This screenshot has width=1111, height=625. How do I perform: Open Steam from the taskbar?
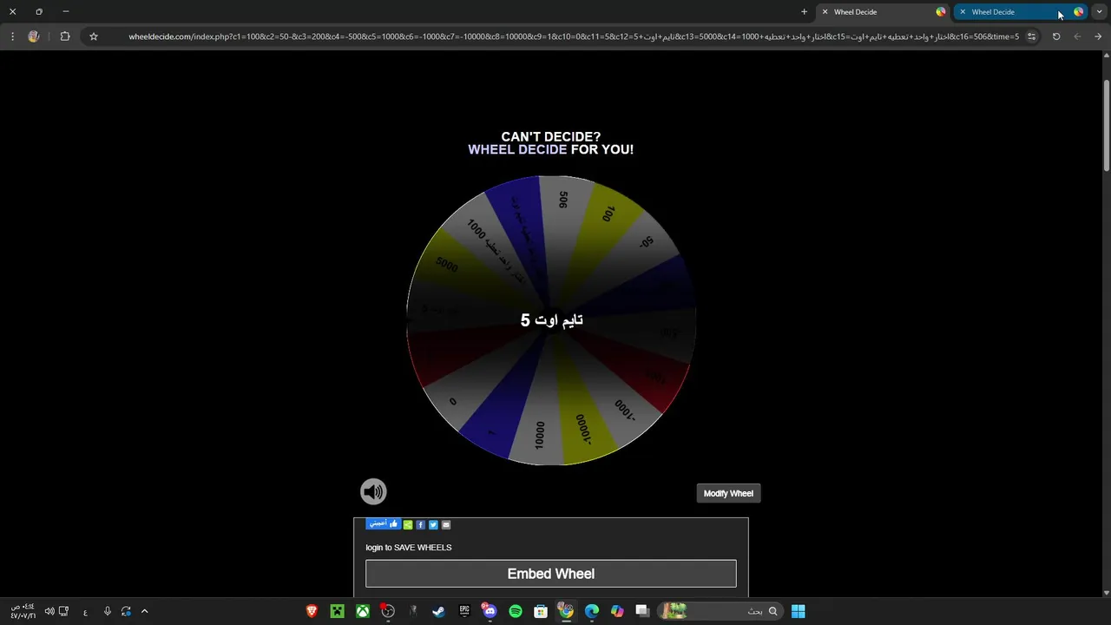click(439, 611)
